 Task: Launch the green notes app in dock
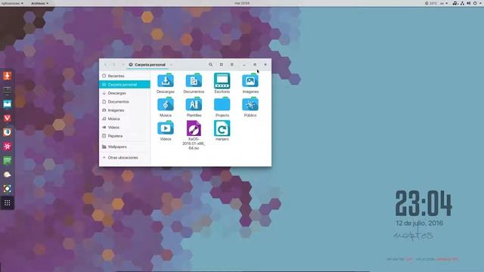(x=7, y=160)
